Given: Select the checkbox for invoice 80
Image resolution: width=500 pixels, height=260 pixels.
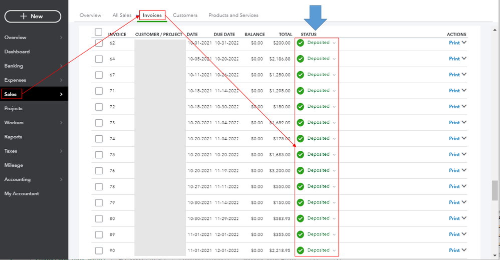Looking at the screenshot, I should pos(99,218).
